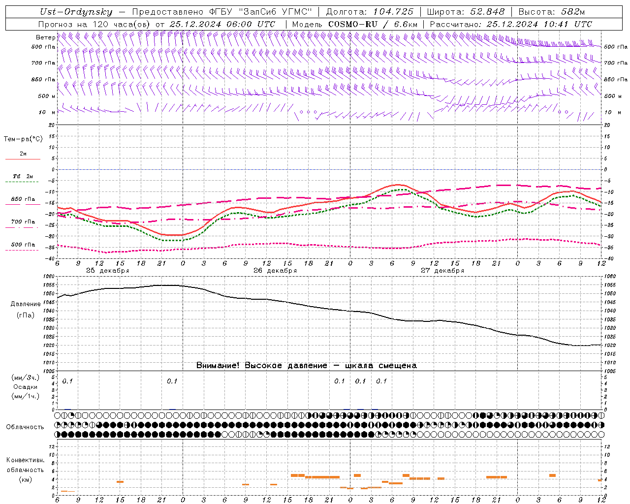Viewport: 630px width, 504px height.
Task: Click the 'Модель COSMO-RU / 6.6км' text
Action: tap(355, 24)
